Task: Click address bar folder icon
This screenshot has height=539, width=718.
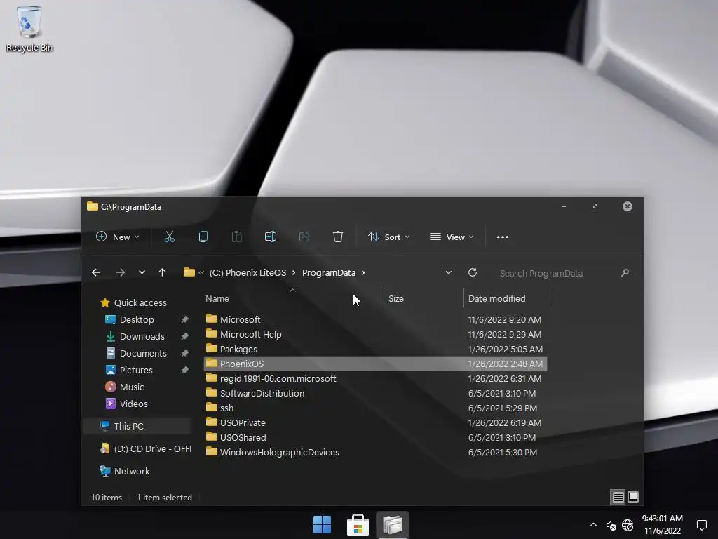Action: [x=189, y=272]
